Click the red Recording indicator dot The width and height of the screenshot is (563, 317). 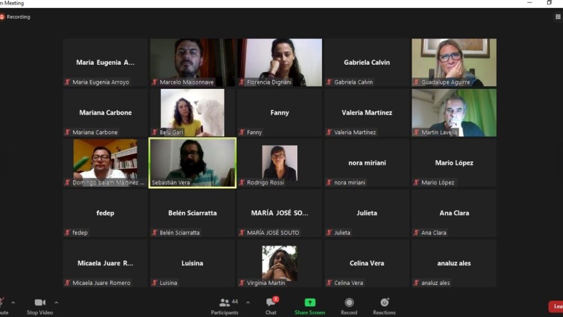click(2, 17)
